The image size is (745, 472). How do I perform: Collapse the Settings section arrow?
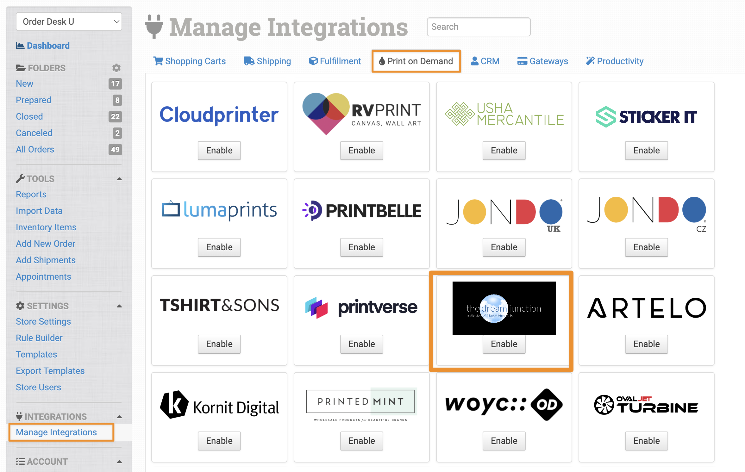(x=119, y=306)
